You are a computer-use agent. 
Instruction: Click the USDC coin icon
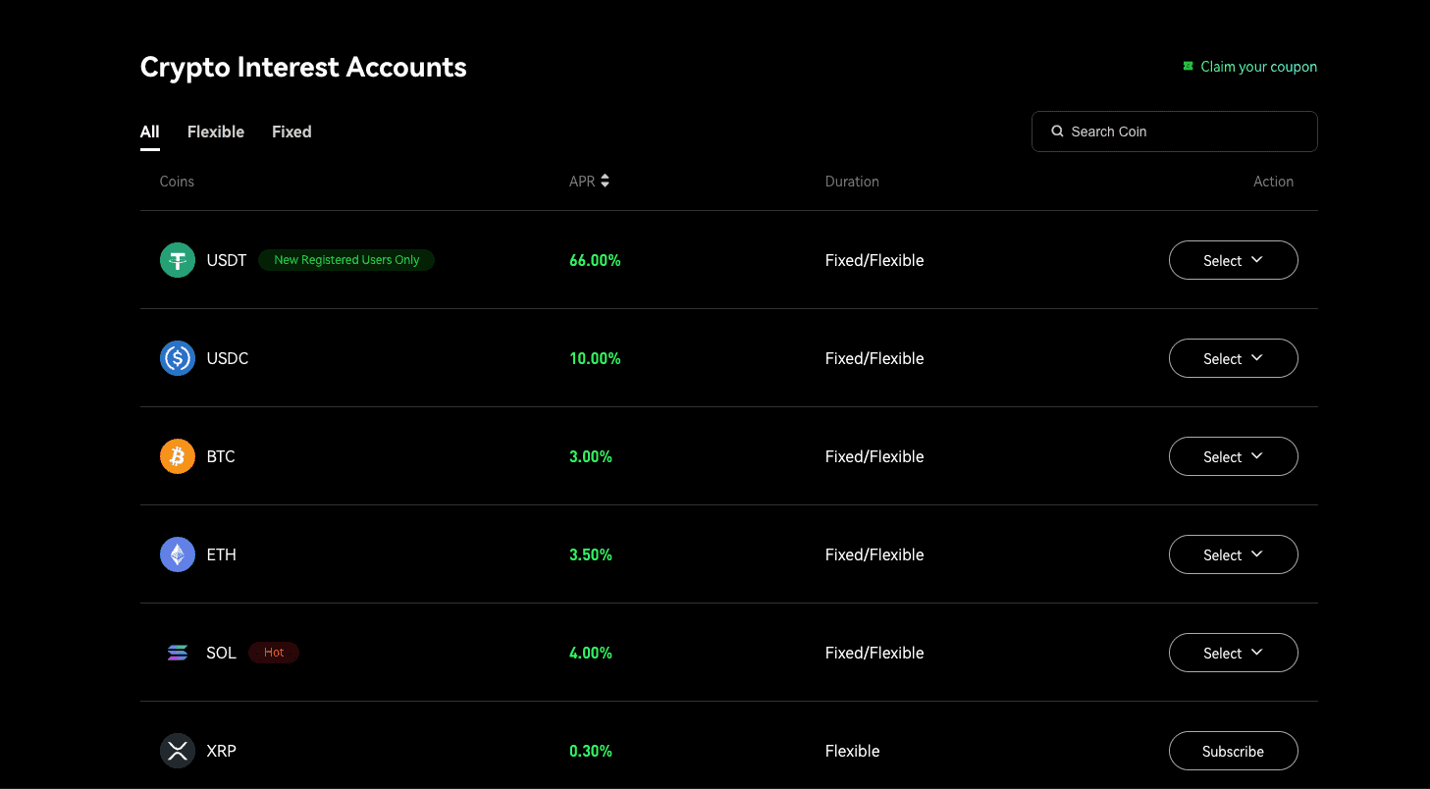[x=178, y=357]
